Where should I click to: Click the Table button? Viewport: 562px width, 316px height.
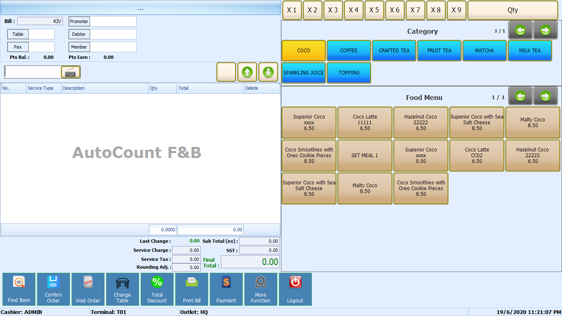point(18,34)
